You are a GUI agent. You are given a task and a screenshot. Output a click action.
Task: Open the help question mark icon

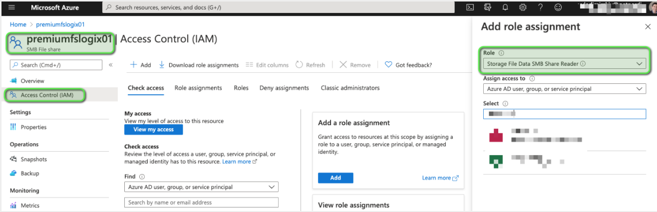point(541,7)
